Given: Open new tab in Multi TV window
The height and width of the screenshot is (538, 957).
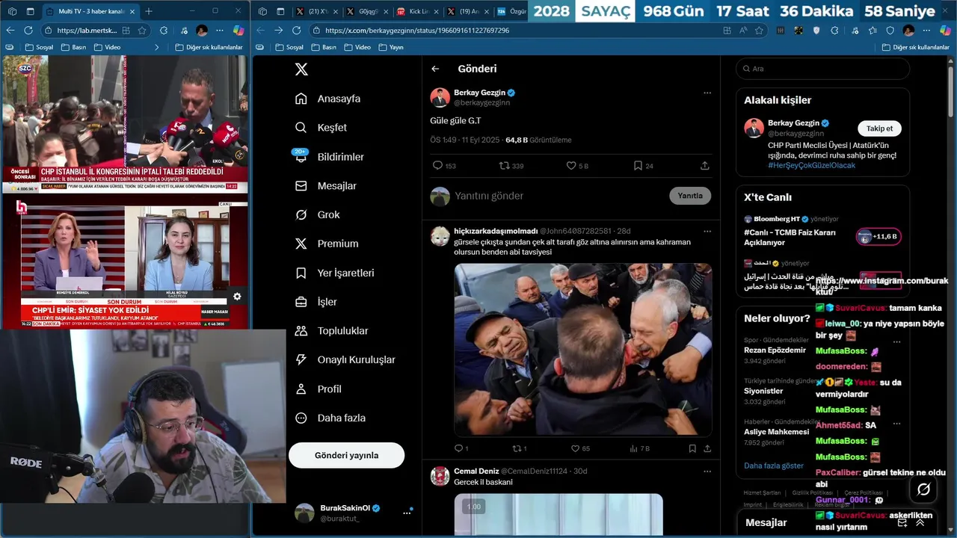Looking at the screenshot, I should pos(149,11).
